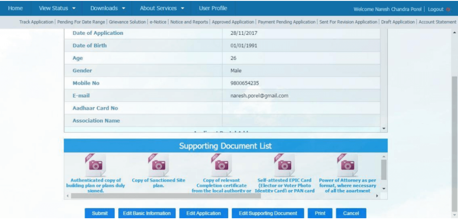The image size is (458, 220).
Task: Click the Cancel button
Action: coord(351,213)
